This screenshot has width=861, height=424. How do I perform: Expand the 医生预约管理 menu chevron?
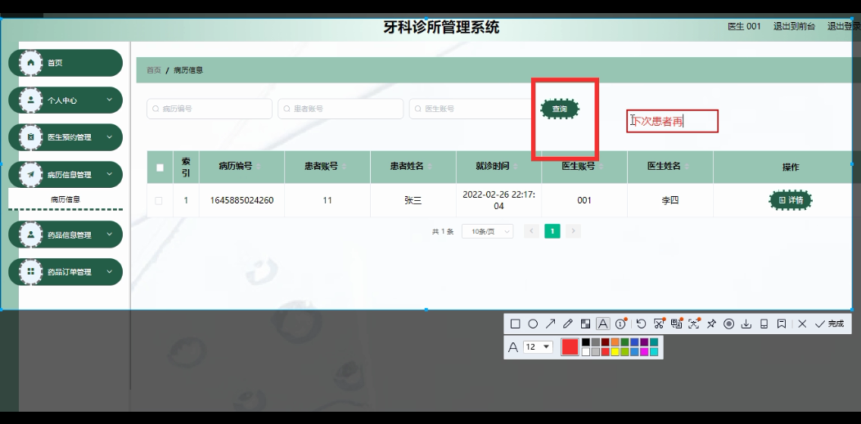(x=110, y=137)
